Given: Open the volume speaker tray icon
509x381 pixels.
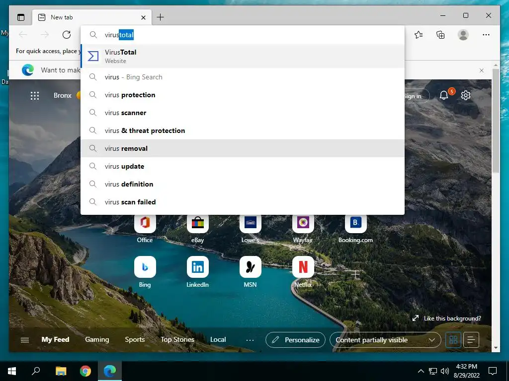Looking at the screenshot, I should pos(445,371).
